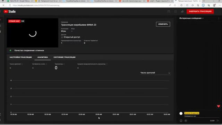Click the red heart reaction icon

pos(219,106)
